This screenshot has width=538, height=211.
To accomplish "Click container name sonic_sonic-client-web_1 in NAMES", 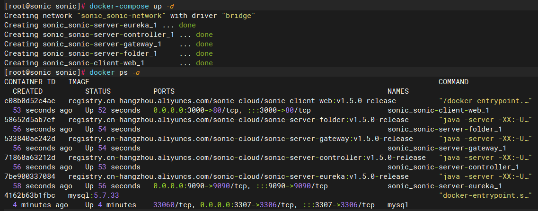I will (x=438, y=110).
